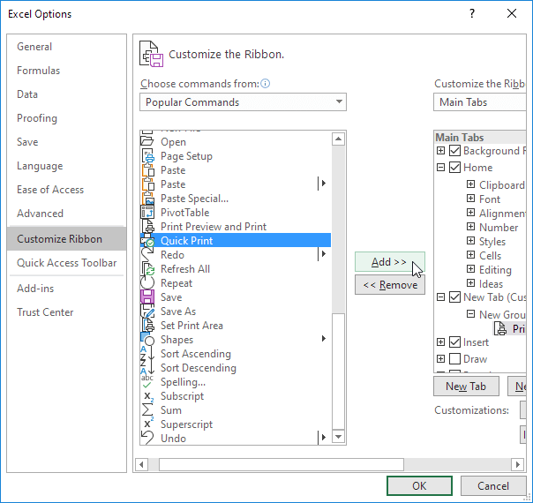Click the Undo command icon
Viewport: 533px width, 503px height.
tap(147, 439)
